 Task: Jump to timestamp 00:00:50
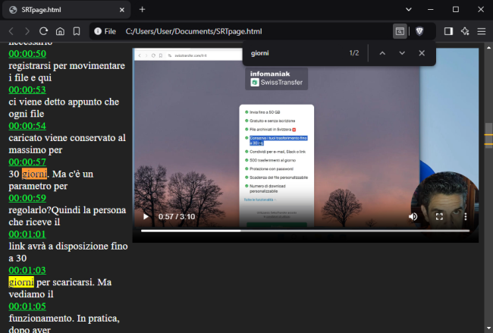[27, 54]
